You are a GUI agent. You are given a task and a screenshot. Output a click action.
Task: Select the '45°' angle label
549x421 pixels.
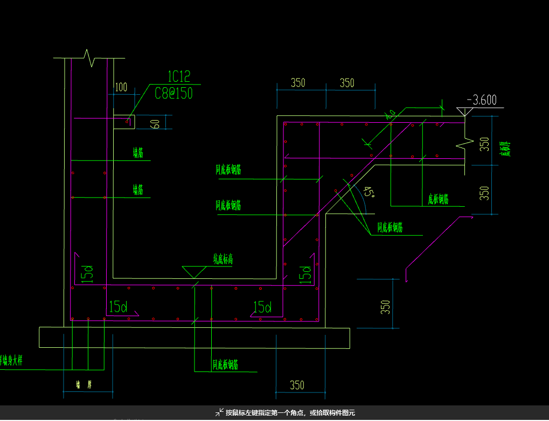369,192
